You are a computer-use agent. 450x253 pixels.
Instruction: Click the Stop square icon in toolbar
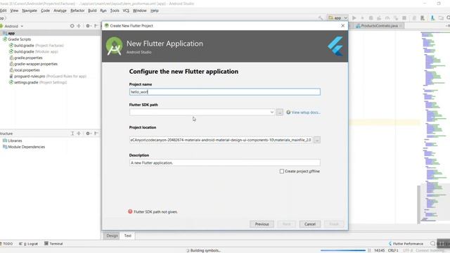pyautogui.click(x=404, y=18)
